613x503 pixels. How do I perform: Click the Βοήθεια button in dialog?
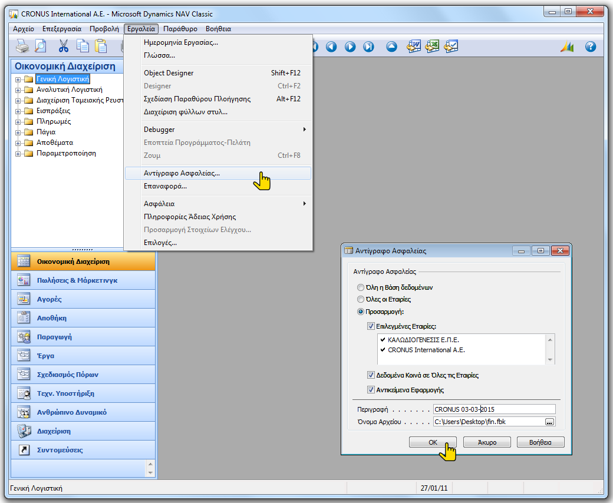541,442
